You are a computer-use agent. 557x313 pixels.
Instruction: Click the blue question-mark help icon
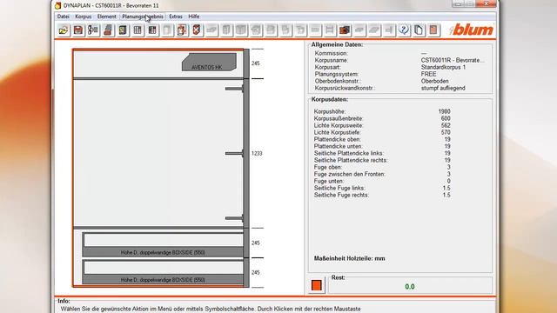click(x=404, y=30)
